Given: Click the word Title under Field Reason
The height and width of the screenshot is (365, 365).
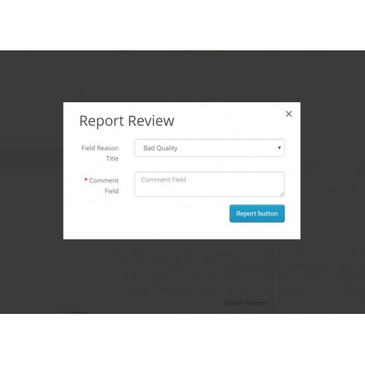Looking at the screenshot, I should pos(112,158).
